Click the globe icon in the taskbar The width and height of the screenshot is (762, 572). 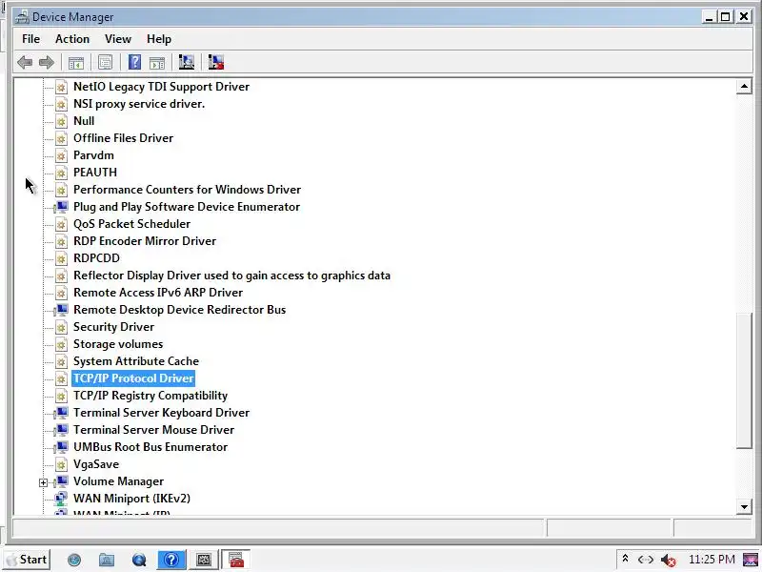(74, 561)
